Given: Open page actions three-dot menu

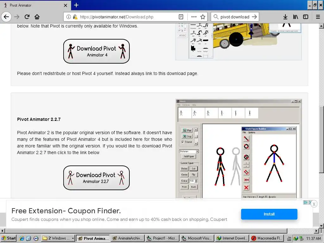Looking at the screenshot, I should (x=194, y=17).
